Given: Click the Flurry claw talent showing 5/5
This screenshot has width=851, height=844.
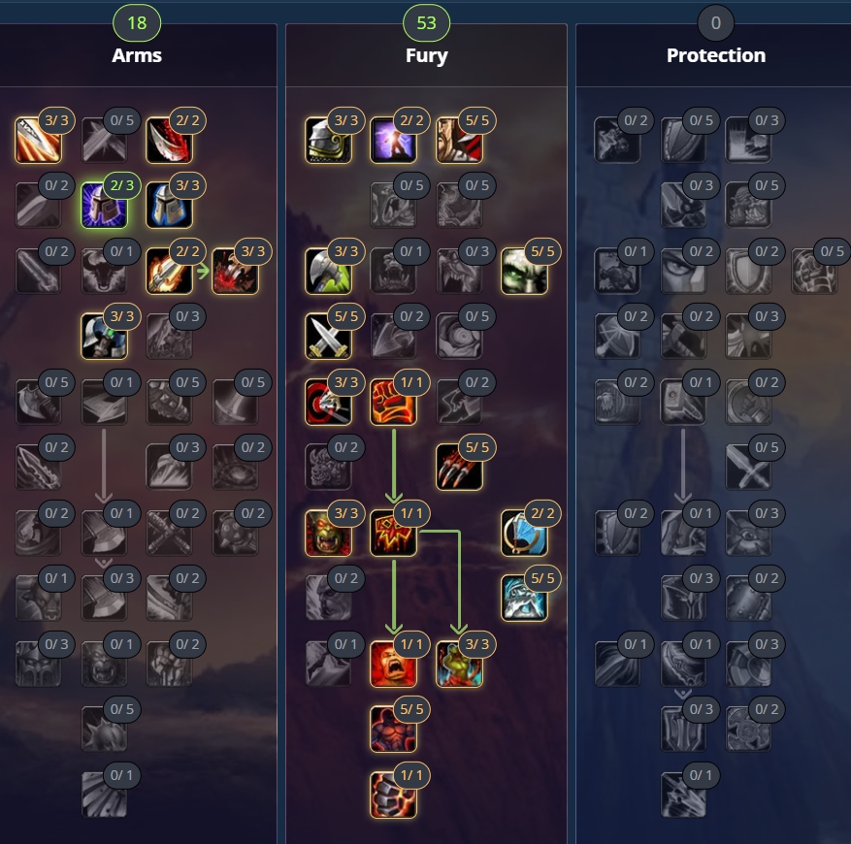Looking at the screenshot, I should (459, 468).
